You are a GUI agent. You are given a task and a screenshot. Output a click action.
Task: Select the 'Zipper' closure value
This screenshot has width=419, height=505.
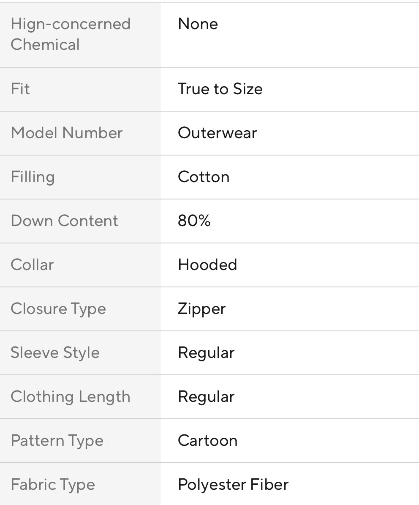[202, 309]
